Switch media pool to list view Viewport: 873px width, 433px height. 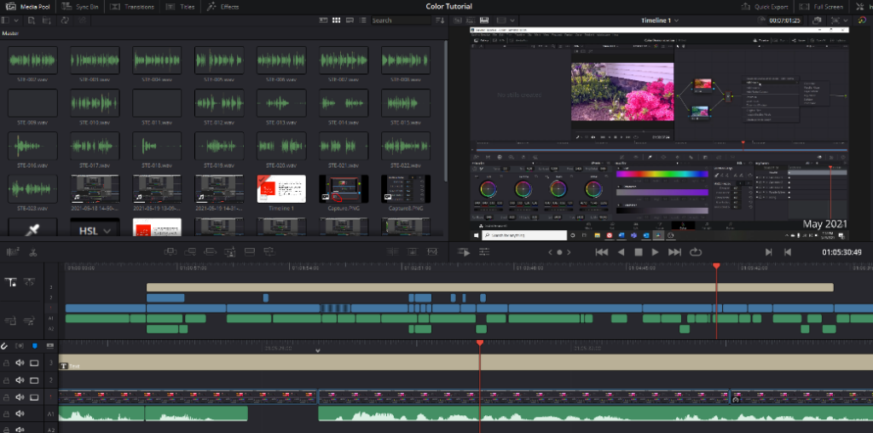[x=362, y=20]
